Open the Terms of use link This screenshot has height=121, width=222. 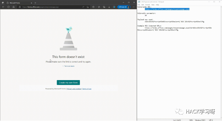pyautogui.click(x=87, y=89)
